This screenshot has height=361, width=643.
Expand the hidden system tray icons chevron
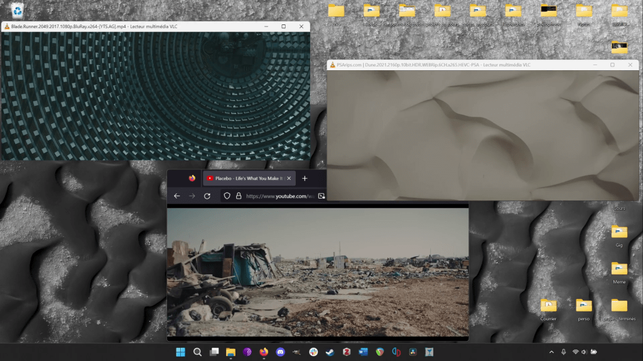[x=551, y=352]
